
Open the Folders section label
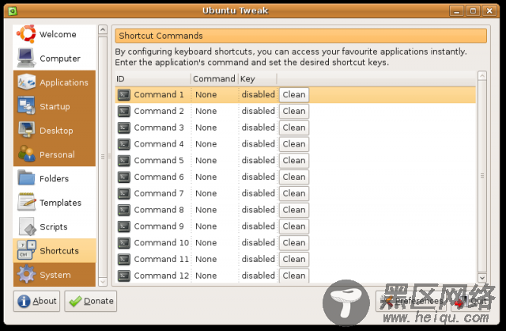point(54,179)
